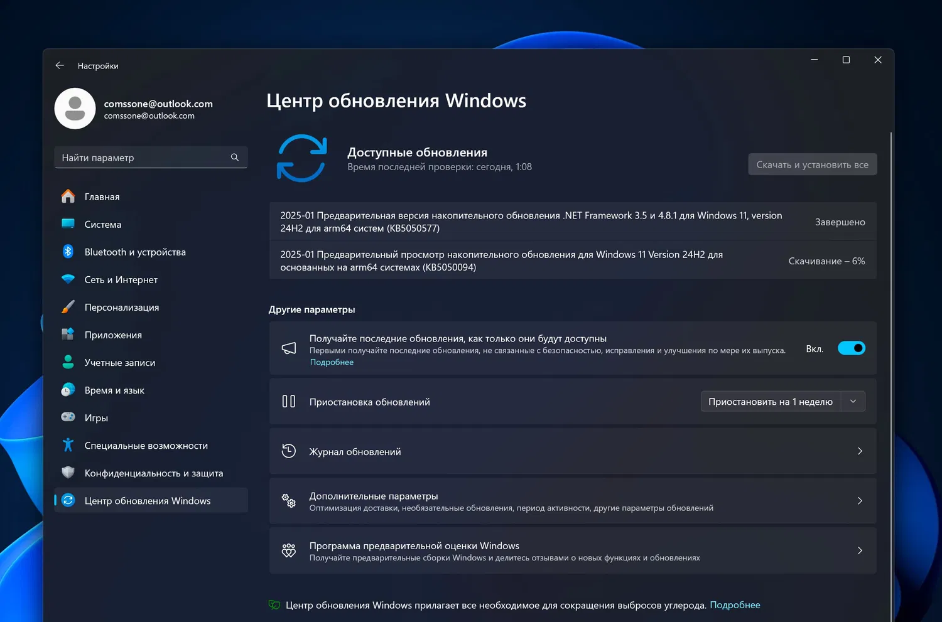Click the Скачивание – 6% status text
Viewport: 942px width, 622px height.
(827, 261)
